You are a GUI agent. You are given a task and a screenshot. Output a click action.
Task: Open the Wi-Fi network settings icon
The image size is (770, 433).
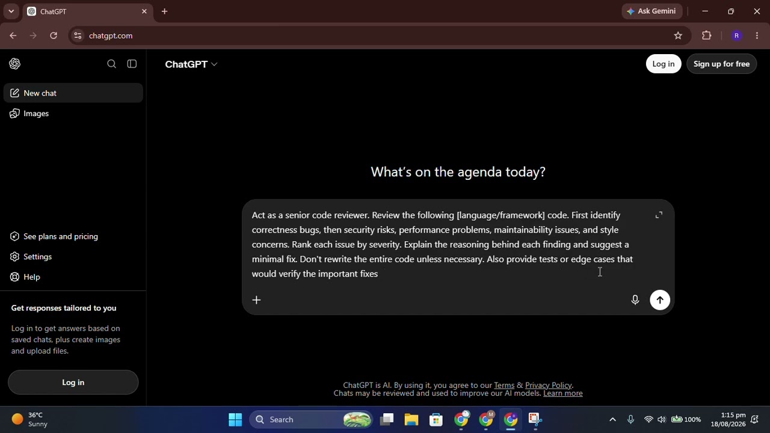[648, 420]
